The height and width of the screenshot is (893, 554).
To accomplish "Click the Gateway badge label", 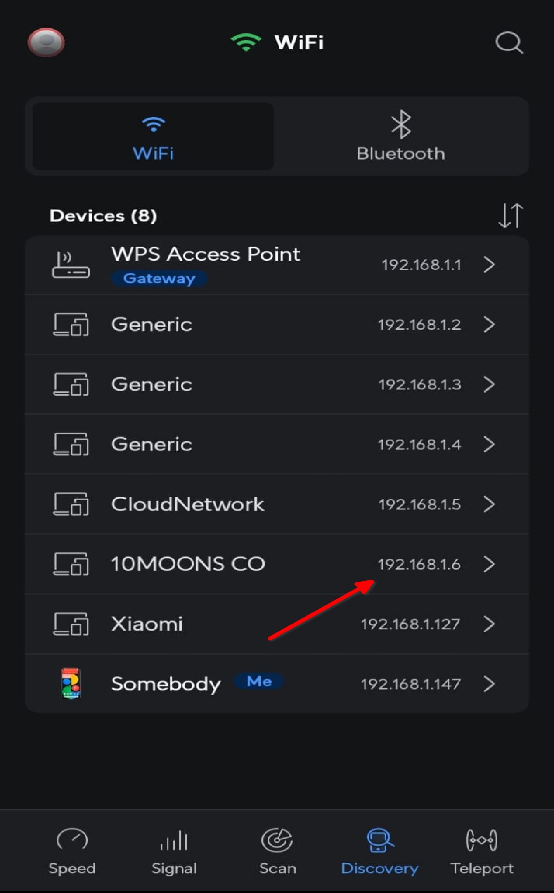I will [x=159, y=279].
